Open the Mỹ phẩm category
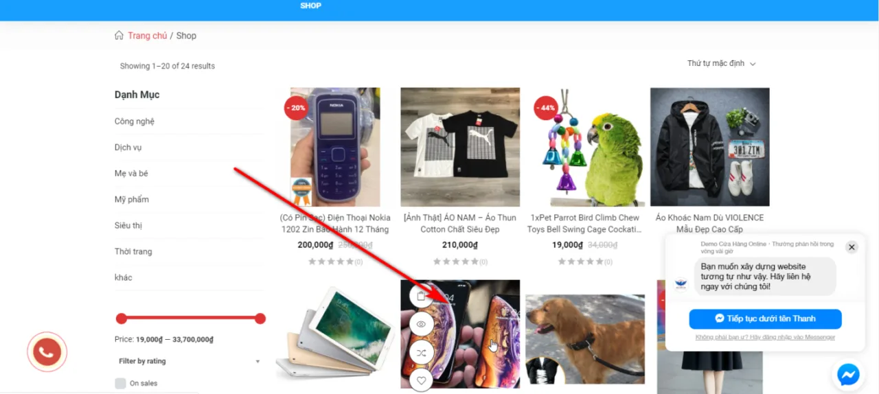The width and height of the screenshot is (879, 394). click(x=132, y=200)
